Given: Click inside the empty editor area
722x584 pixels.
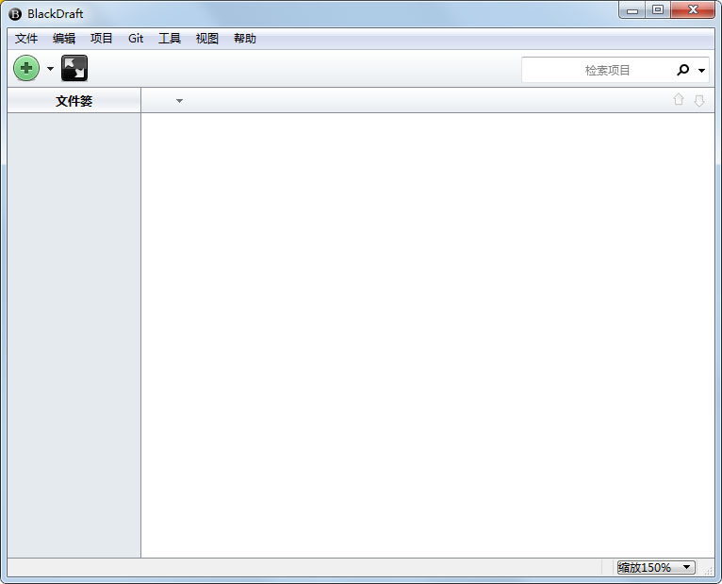Looking at the screenshot, I should (428, 335).
